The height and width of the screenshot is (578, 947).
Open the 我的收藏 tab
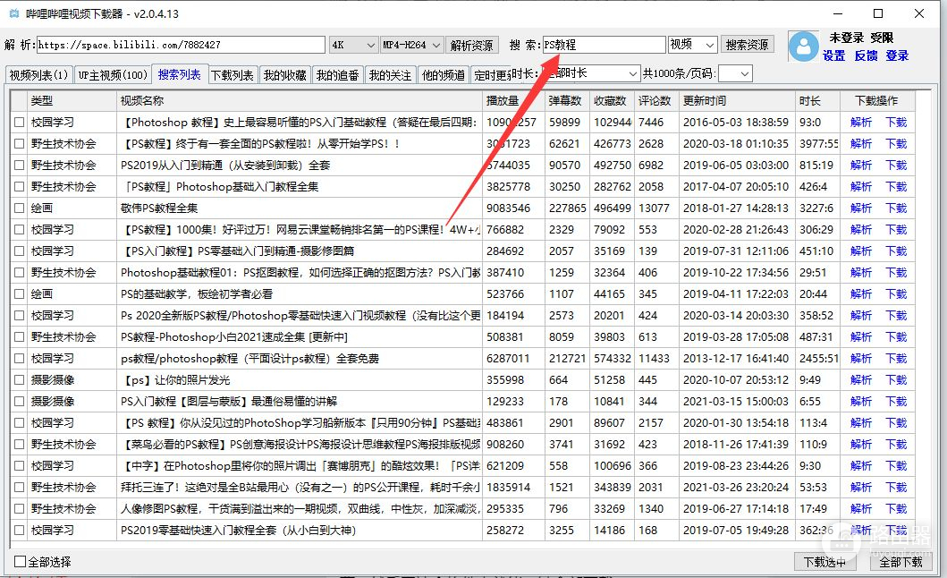click(284, 75)
